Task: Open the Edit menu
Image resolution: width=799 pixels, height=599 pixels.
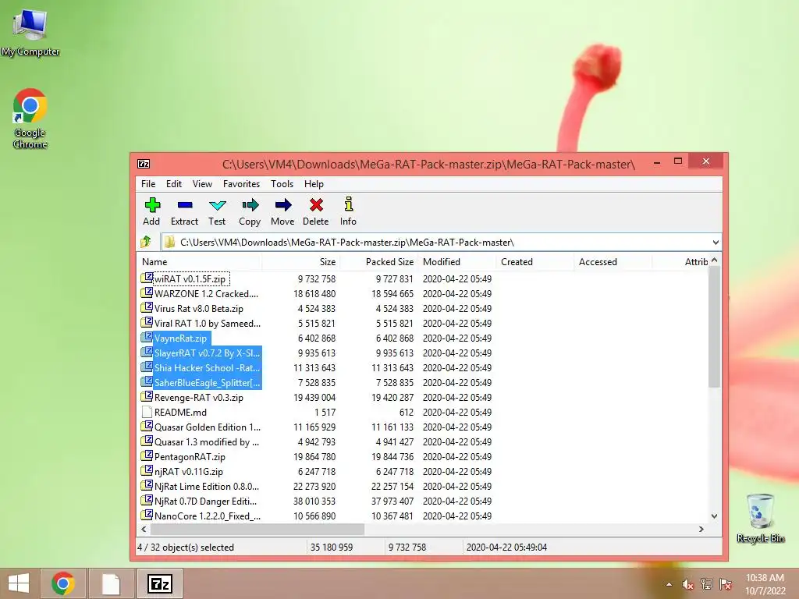Action: point(174,184)
